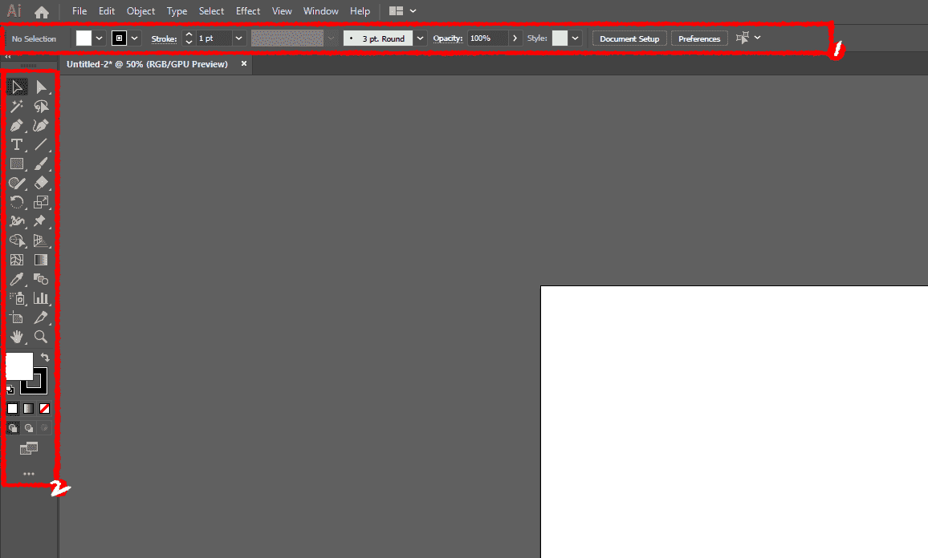Toggle the Gradient fill mode
Image resolution: width=928 pixels, height=558 pixels.
28,408
